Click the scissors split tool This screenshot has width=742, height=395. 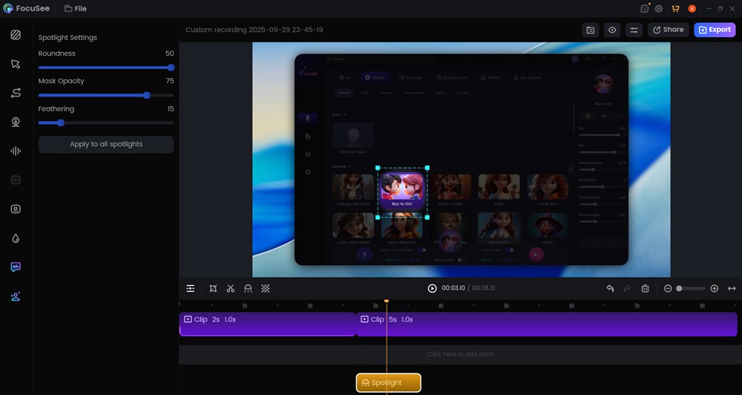231,288
